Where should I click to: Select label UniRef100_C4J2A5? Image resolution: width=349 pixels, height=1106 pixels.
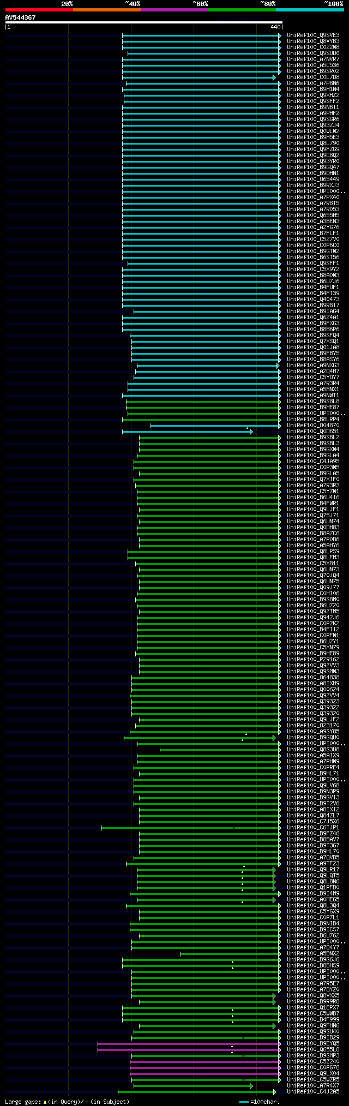coord(313,1091)
